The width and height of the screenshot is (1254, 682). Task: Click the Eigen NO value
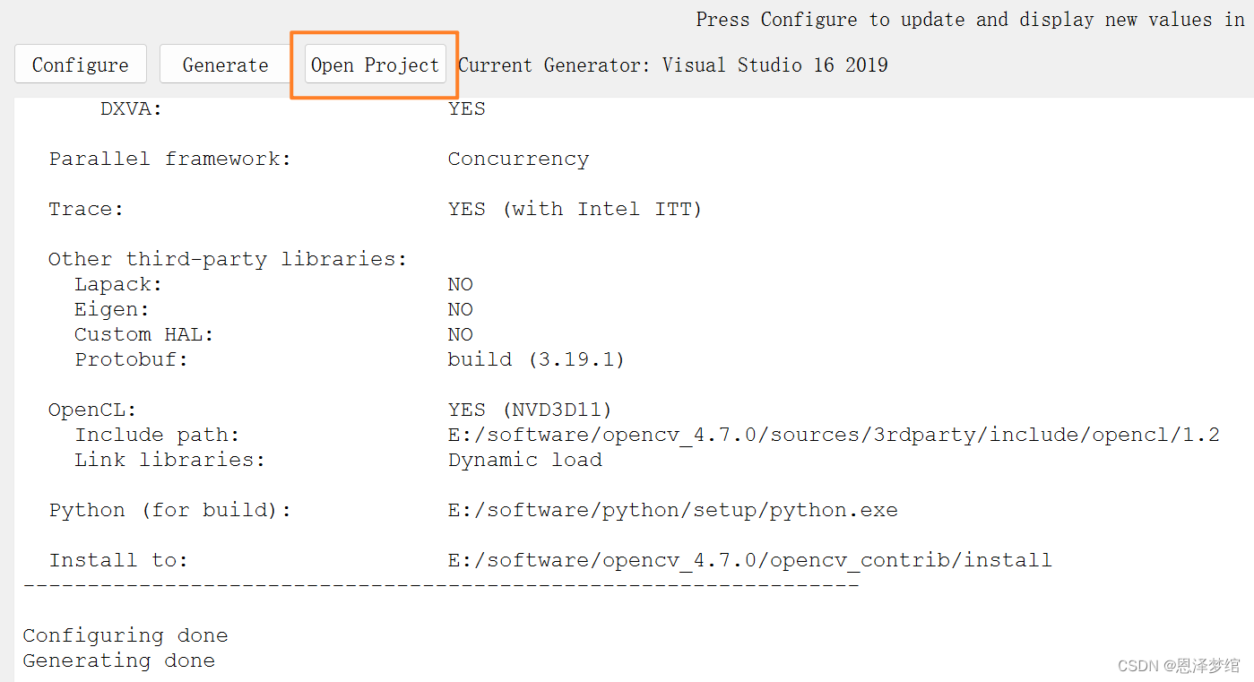pyautogui.click(x=460, y=308)
